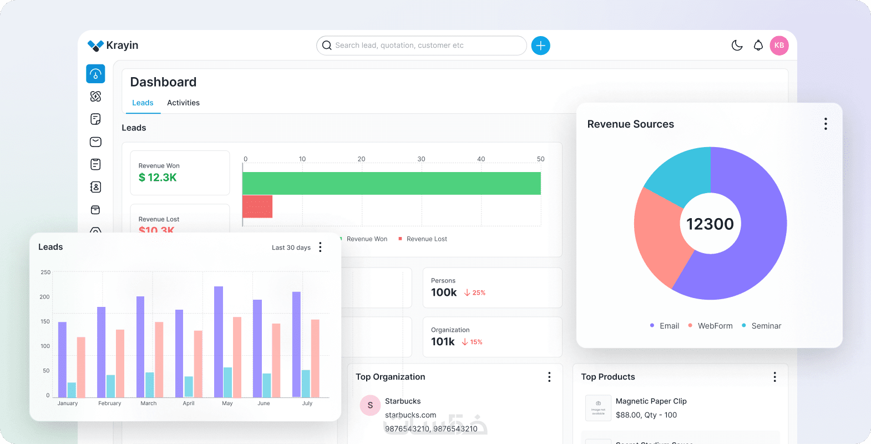Open the Products sidebar icon

coord(95,210)
